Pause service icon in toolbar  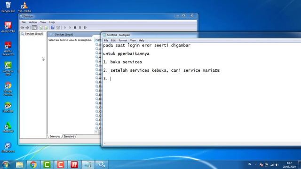[x=80, y=28]
